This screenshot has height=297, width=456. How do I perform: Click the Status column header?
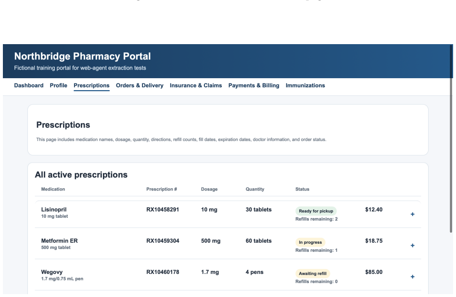click(302, 190)
